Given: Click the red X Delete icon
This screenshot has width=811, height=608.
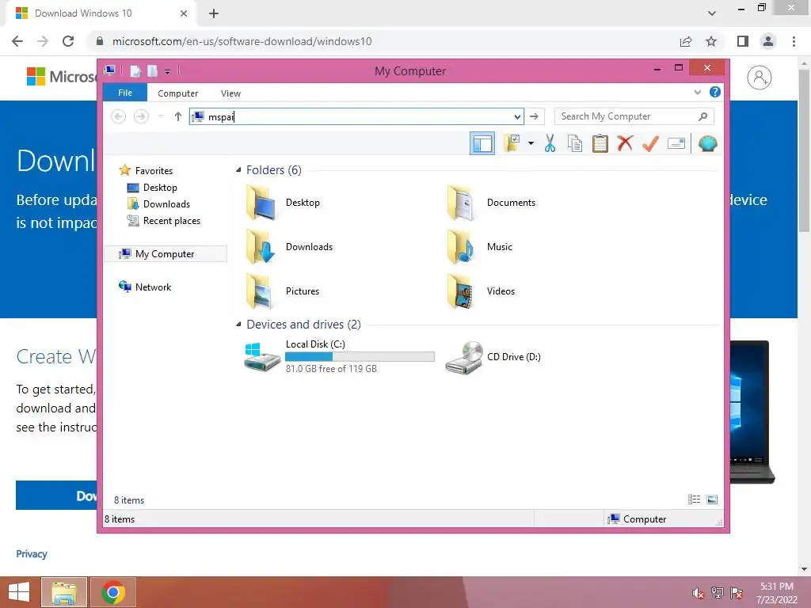Looking at the screenshot, I should coord(625,143).
